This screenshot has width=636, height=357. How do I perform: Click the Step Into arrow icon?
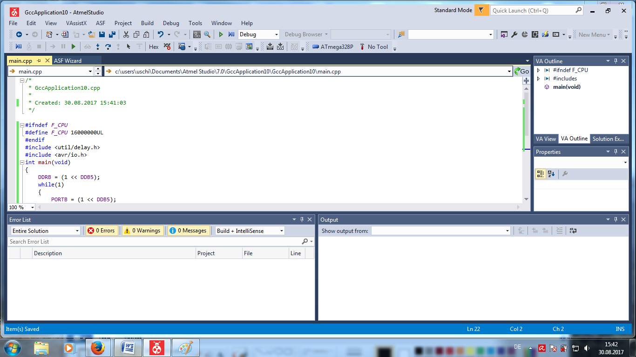coord(98,46)
